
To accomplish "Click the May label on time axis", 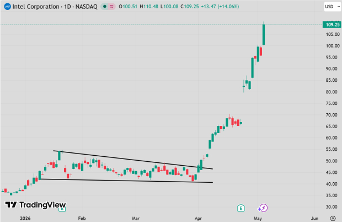I will [x=258, y=218].
